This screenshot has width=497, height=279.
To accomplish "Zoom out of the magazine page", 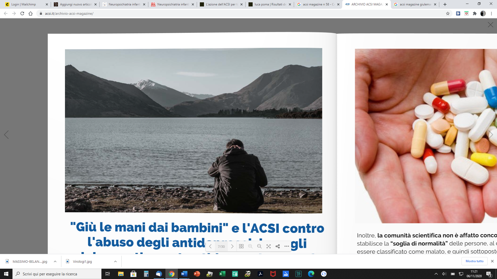I will [259, 246].
